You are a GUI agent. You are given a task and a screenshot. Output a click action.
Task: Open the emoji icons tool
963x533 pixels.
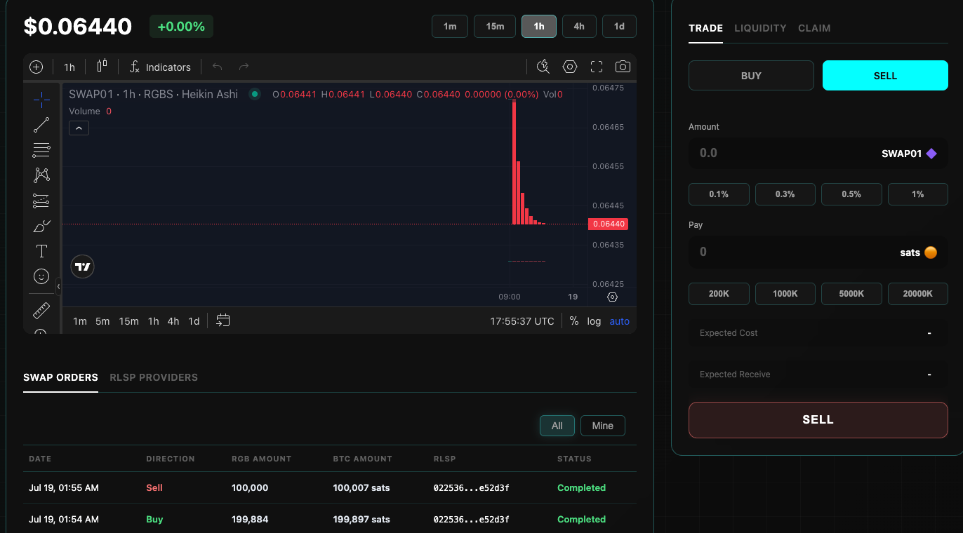coord(41,276)
